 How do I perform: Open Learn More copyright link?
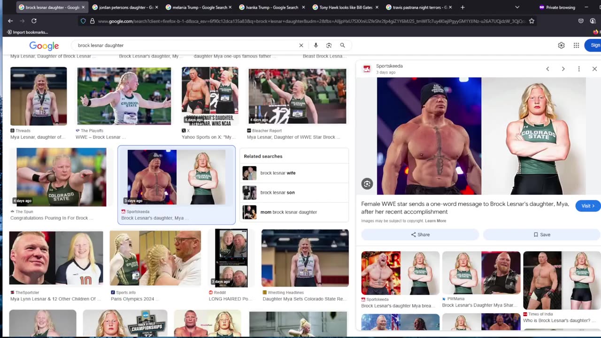(x=435, y=221)
